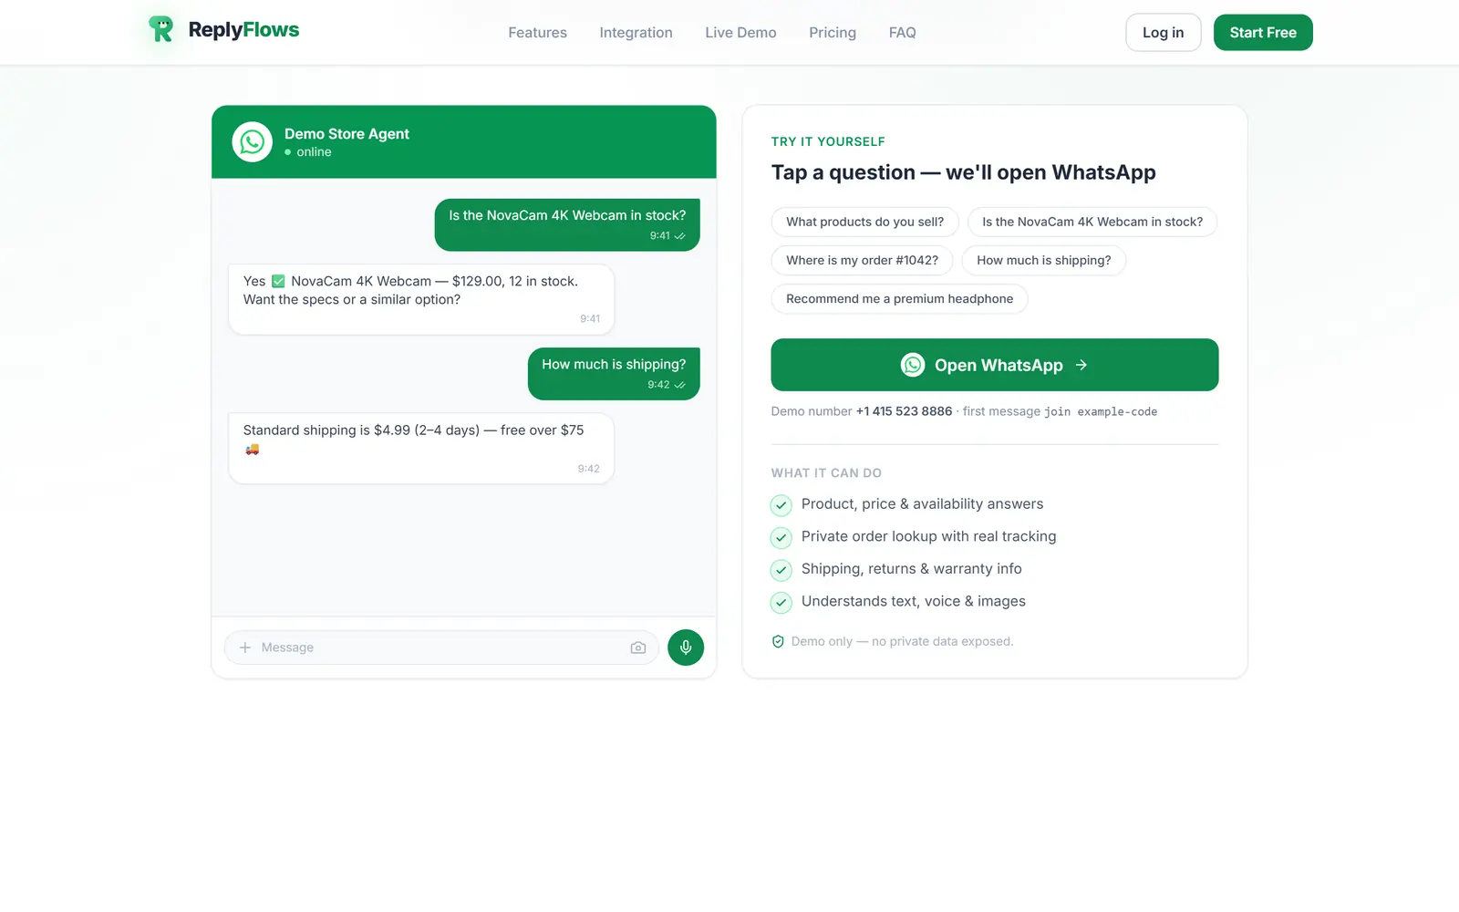Image resolution: width=1459 pixels, height=912 pixels.
Task: Click the Log in button
Action: tap(1164, 33)
